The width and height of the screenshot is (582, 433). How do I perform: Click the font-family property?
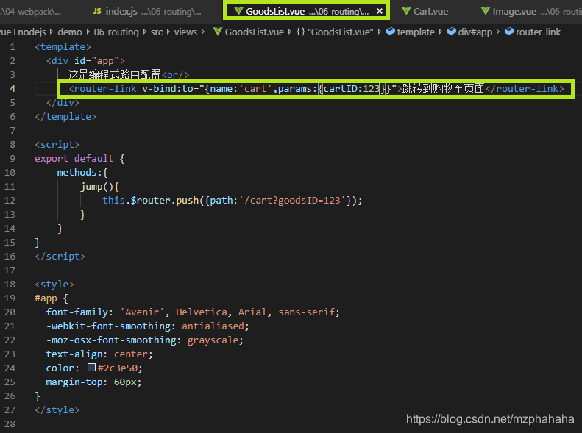coord(77,312)
